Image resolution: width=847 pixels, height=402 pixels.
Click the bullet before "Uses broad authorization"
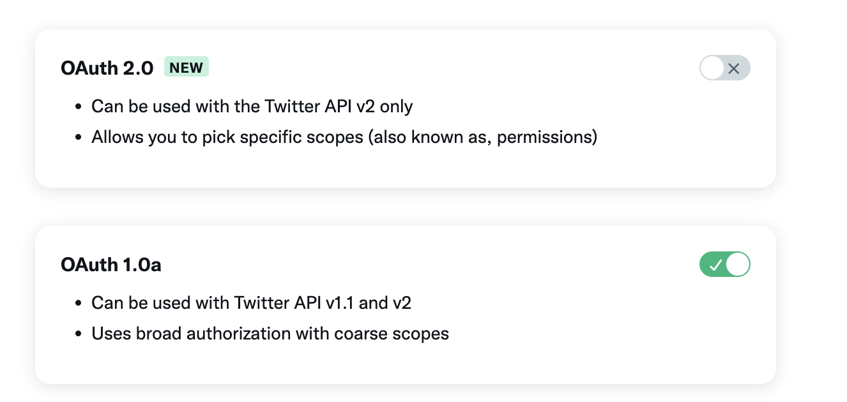(x=79, y=334)
